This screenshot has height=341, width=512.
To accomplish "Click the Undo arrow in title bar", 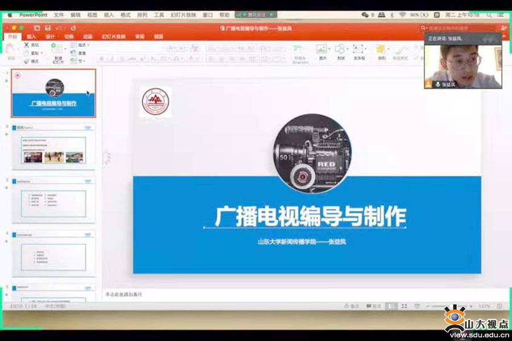I will pos(59,28).
